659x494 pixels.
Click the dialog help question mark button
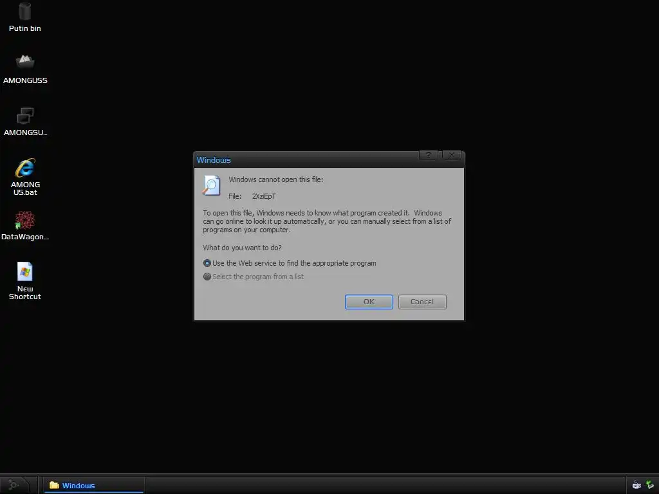click(x=428, y=155)
